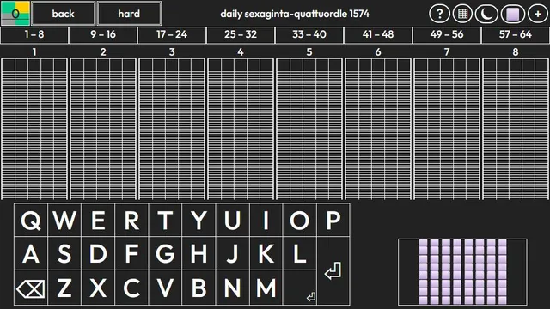Image resolution: width=550 pixels, height=309 pixels.
Task: Open board number 2 grid
Action: 103,129
